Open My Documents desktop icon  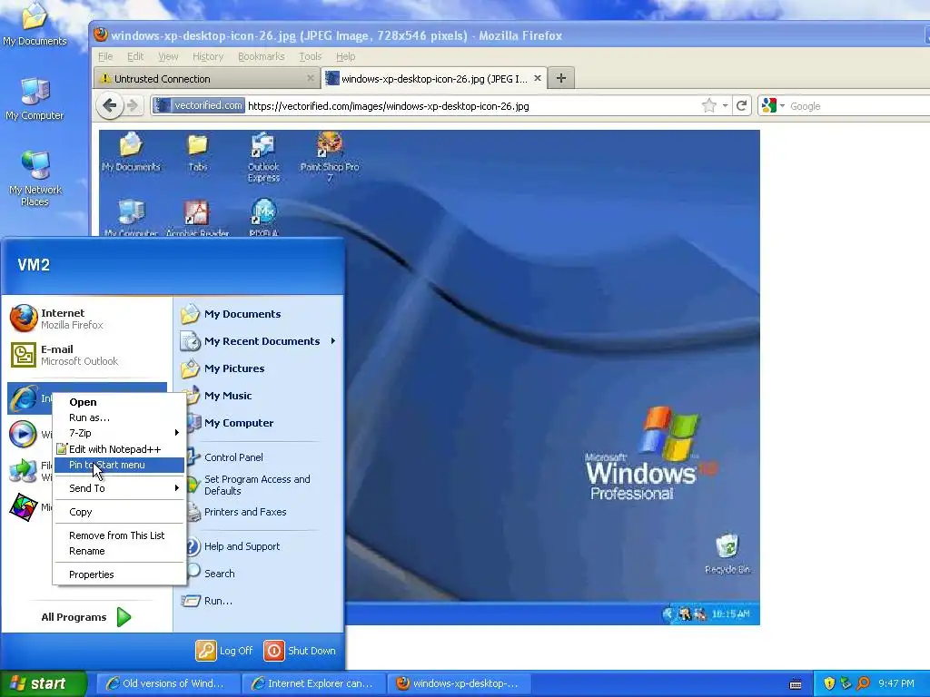pyautogui.click(x=35, y=24)
